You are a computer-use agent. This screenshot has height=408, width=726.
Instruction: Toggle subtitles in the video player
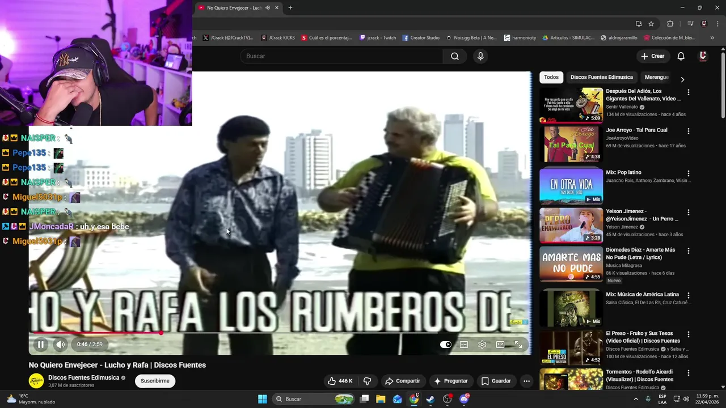click(464, 345)
